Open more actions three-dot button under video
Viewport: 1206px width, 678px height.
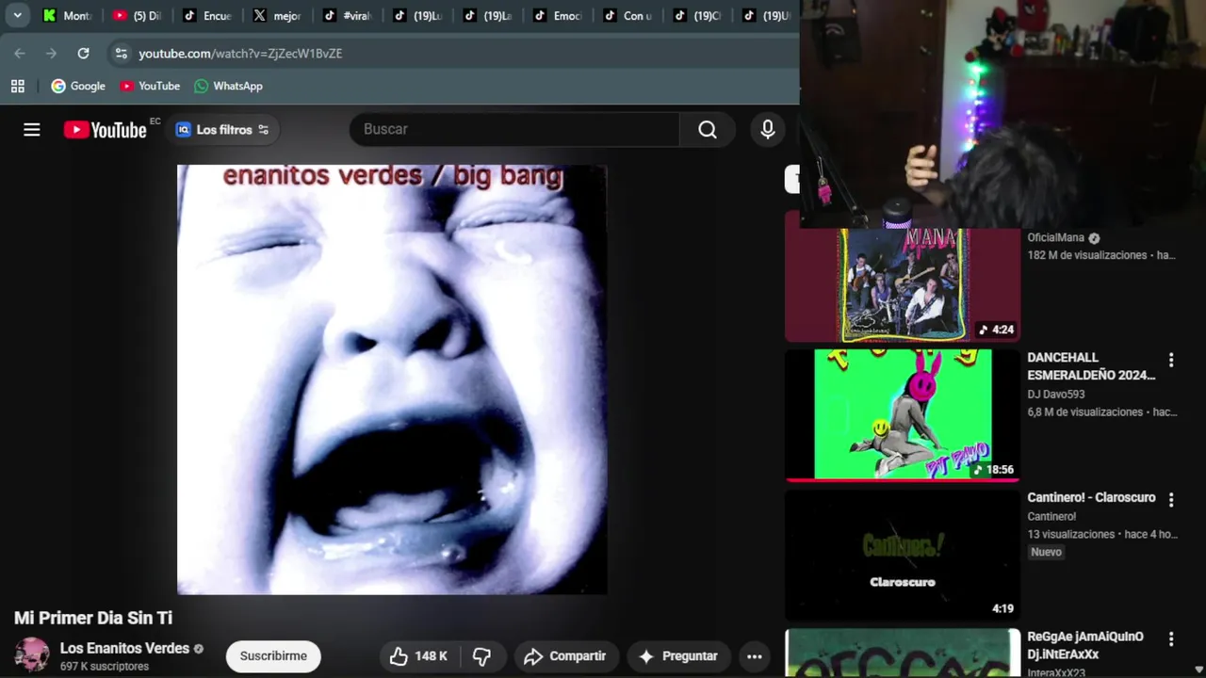point(755,656)
